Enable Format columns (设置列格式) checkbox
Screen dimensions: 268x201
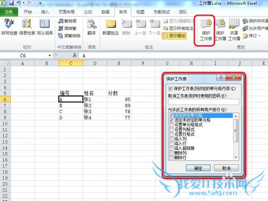[x=172, y=129]
